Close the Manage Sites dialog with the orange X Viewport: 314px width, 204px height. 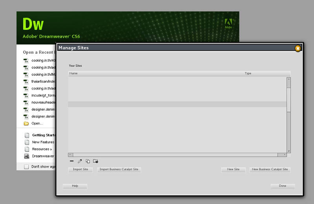[298, 48]
